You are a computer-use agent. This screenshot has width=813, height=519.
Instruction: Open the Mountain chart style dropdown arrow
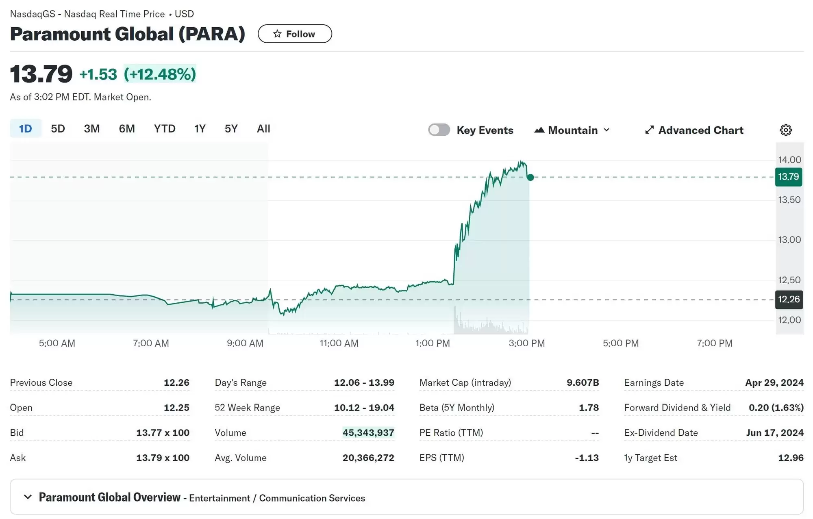click(x=607, y=130)
